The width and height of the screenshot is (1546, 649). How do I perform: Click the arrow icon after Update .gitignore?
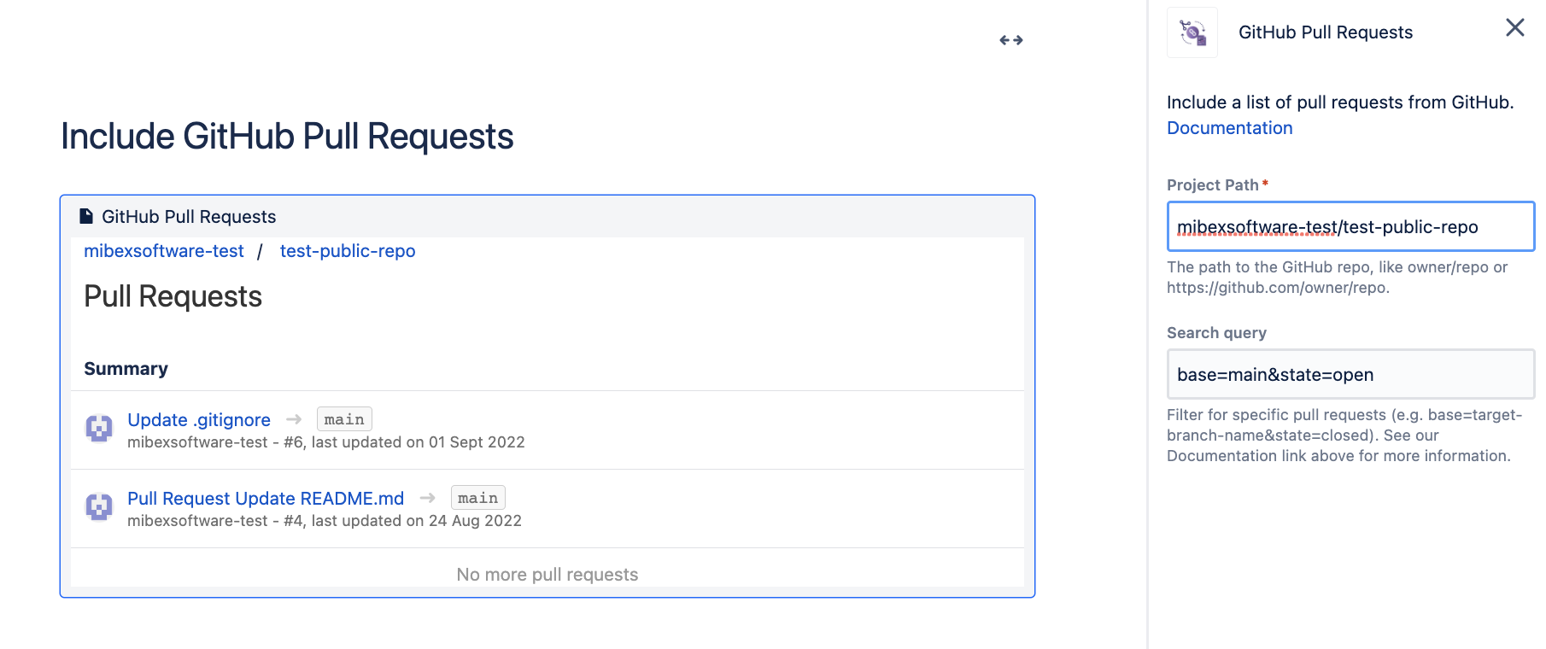click(x=294, y=419)
